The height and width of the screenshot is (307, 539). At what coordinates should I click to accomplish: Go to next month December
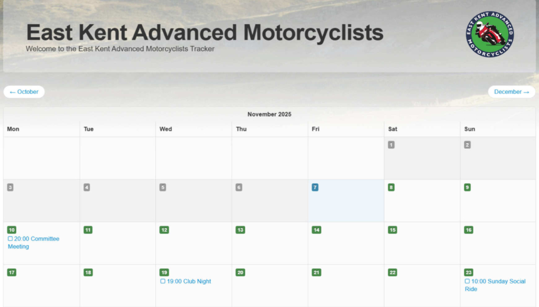(511, 92)
